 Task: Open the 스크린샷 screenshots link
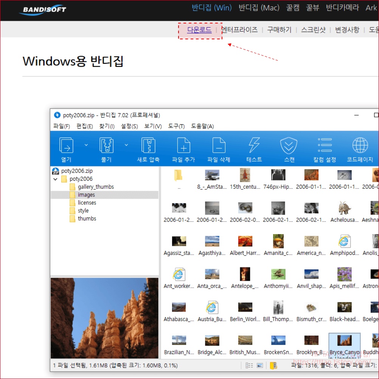(313, 30)
